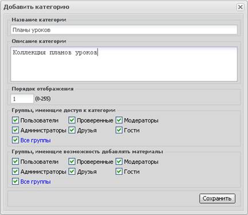Screen dimensions: 248x215
Task: Toggle Все группы checkbox for adding materials
Action: pos(15,181)
